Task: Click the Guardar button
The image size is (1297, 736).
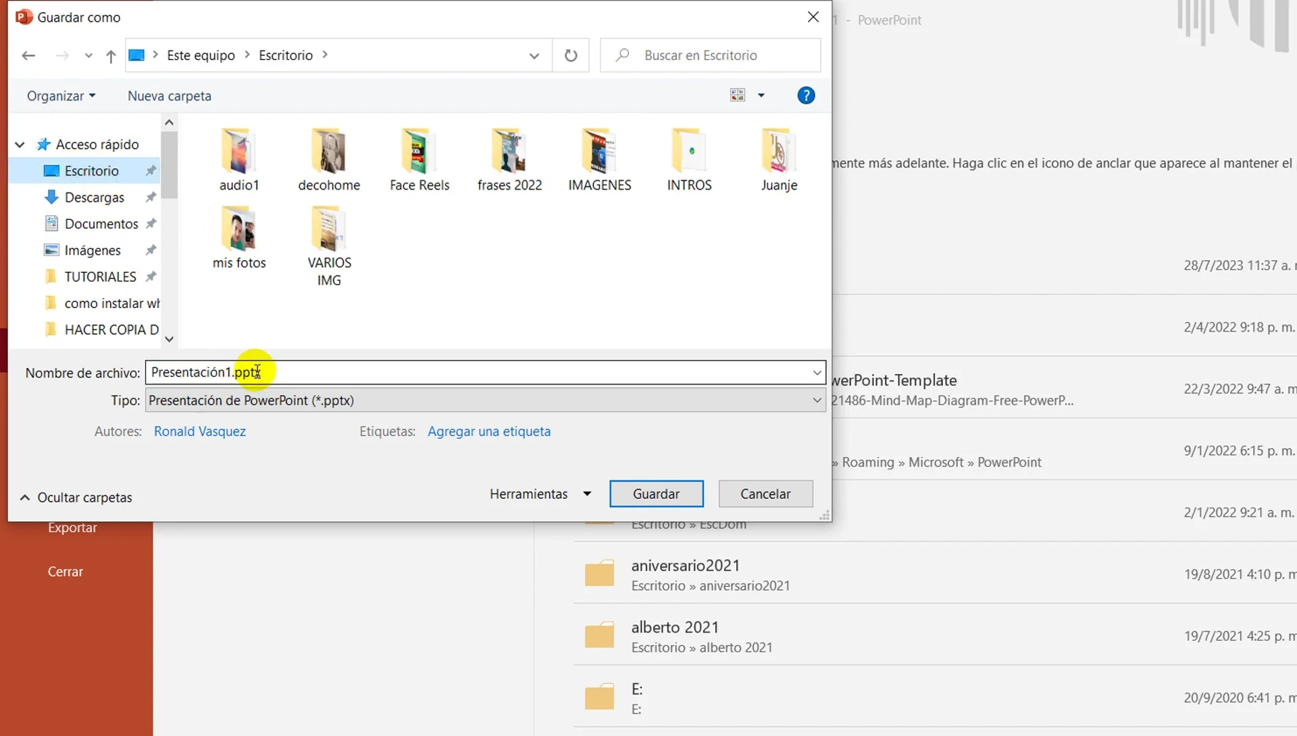Action: pyautogui.click(x=656, y=494)
